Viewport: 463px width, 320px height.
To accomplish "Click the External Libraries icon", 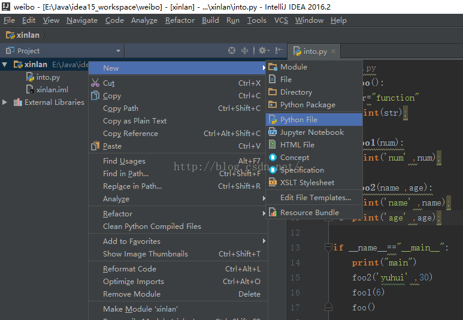I will (x=18, y=102).
